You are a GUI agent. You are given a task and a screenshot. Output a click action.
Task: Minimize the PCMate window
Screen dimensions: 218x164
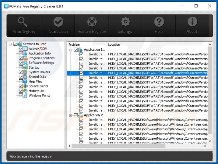(x=183, y=6)
